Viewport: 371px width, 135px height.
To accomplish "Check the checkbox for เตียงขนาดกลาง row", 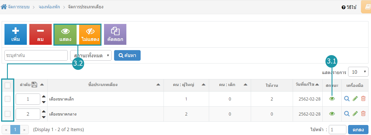I will click(8, 114).
